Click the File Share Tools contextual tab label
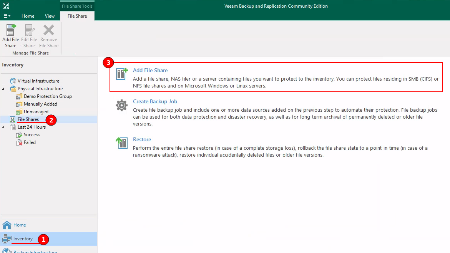Viewport: 450px width, 253px height. 77,6
